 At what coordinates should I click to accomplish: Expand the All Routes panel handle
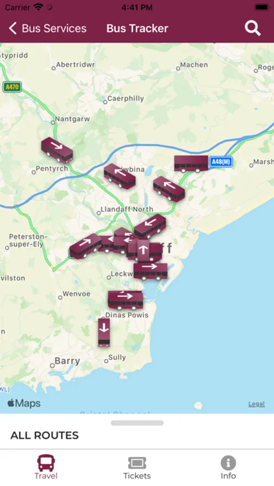(x=137, y=423)
